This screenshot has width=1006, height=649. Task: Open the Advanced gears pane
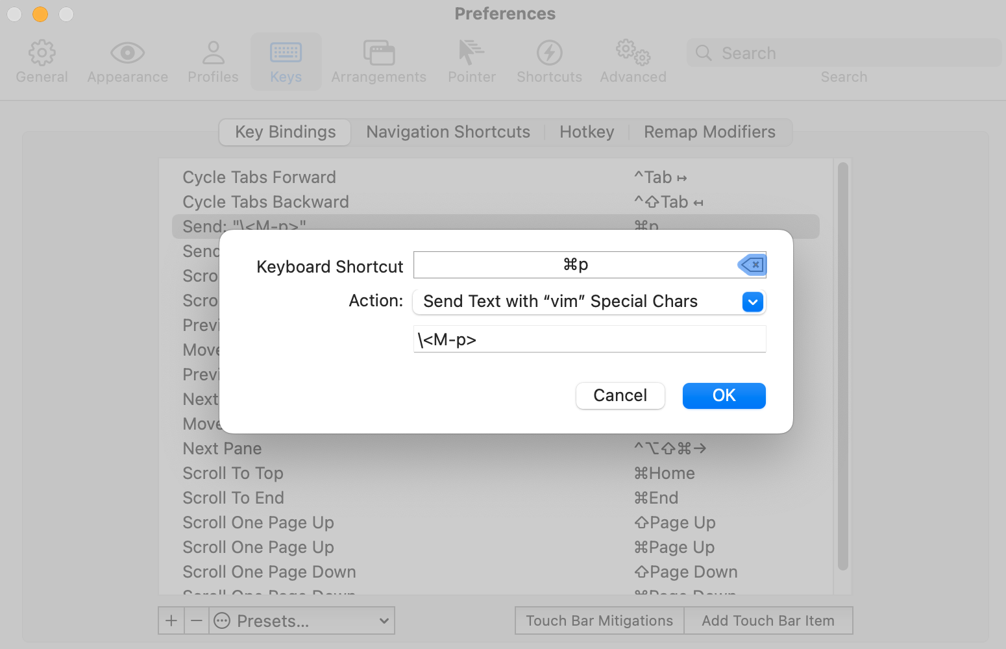click(633, 62)
